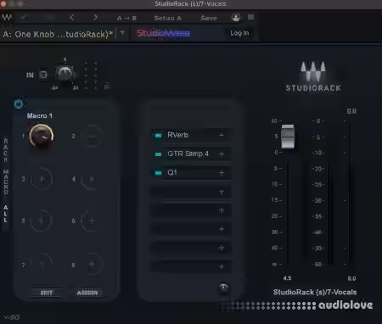Click the undo icon beside the Waves logo
Viewport: 382px width, 324px height.
tap(24, 18)
